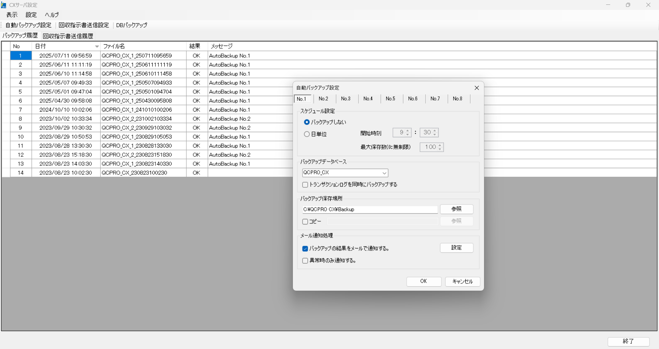Click the 参照 button next to backup path

coord(457,209)
